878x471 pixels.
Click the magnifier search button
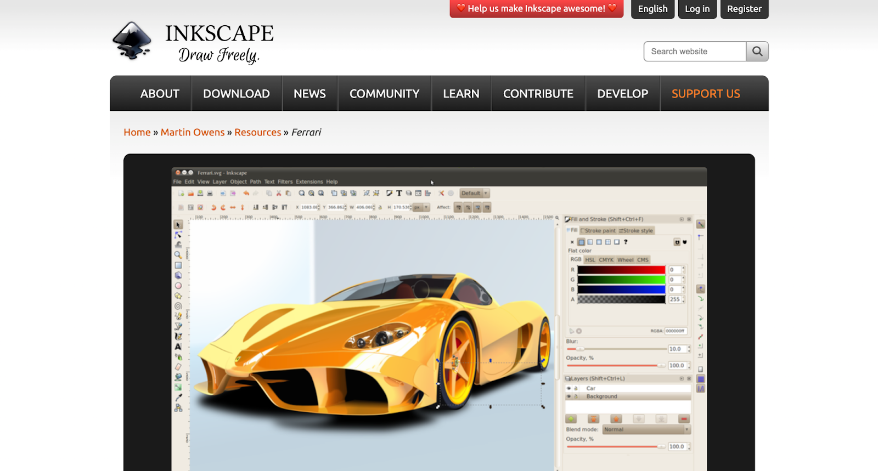(x=757, y=52)
